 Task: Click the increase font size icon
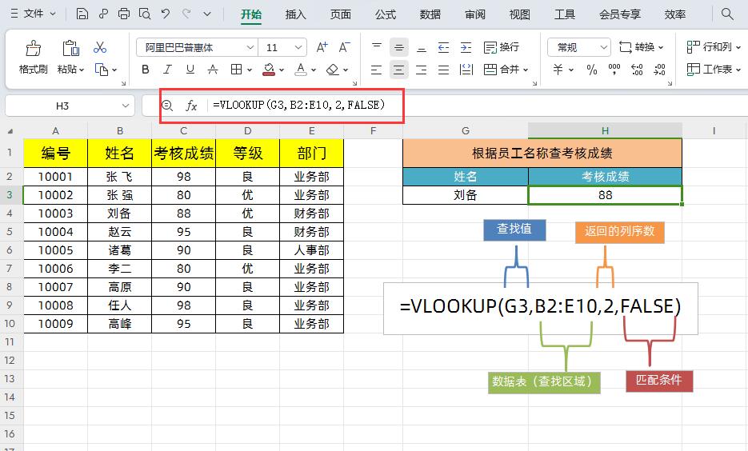[x=322, y=47]
